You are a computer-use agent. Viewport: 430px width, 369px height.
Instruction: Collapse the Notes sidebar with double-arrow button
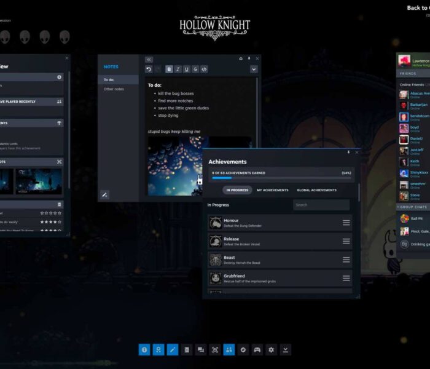point(149,60)
